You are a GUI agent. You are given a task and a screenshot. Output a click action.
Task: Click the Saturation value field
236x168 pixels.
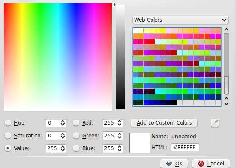56,135
